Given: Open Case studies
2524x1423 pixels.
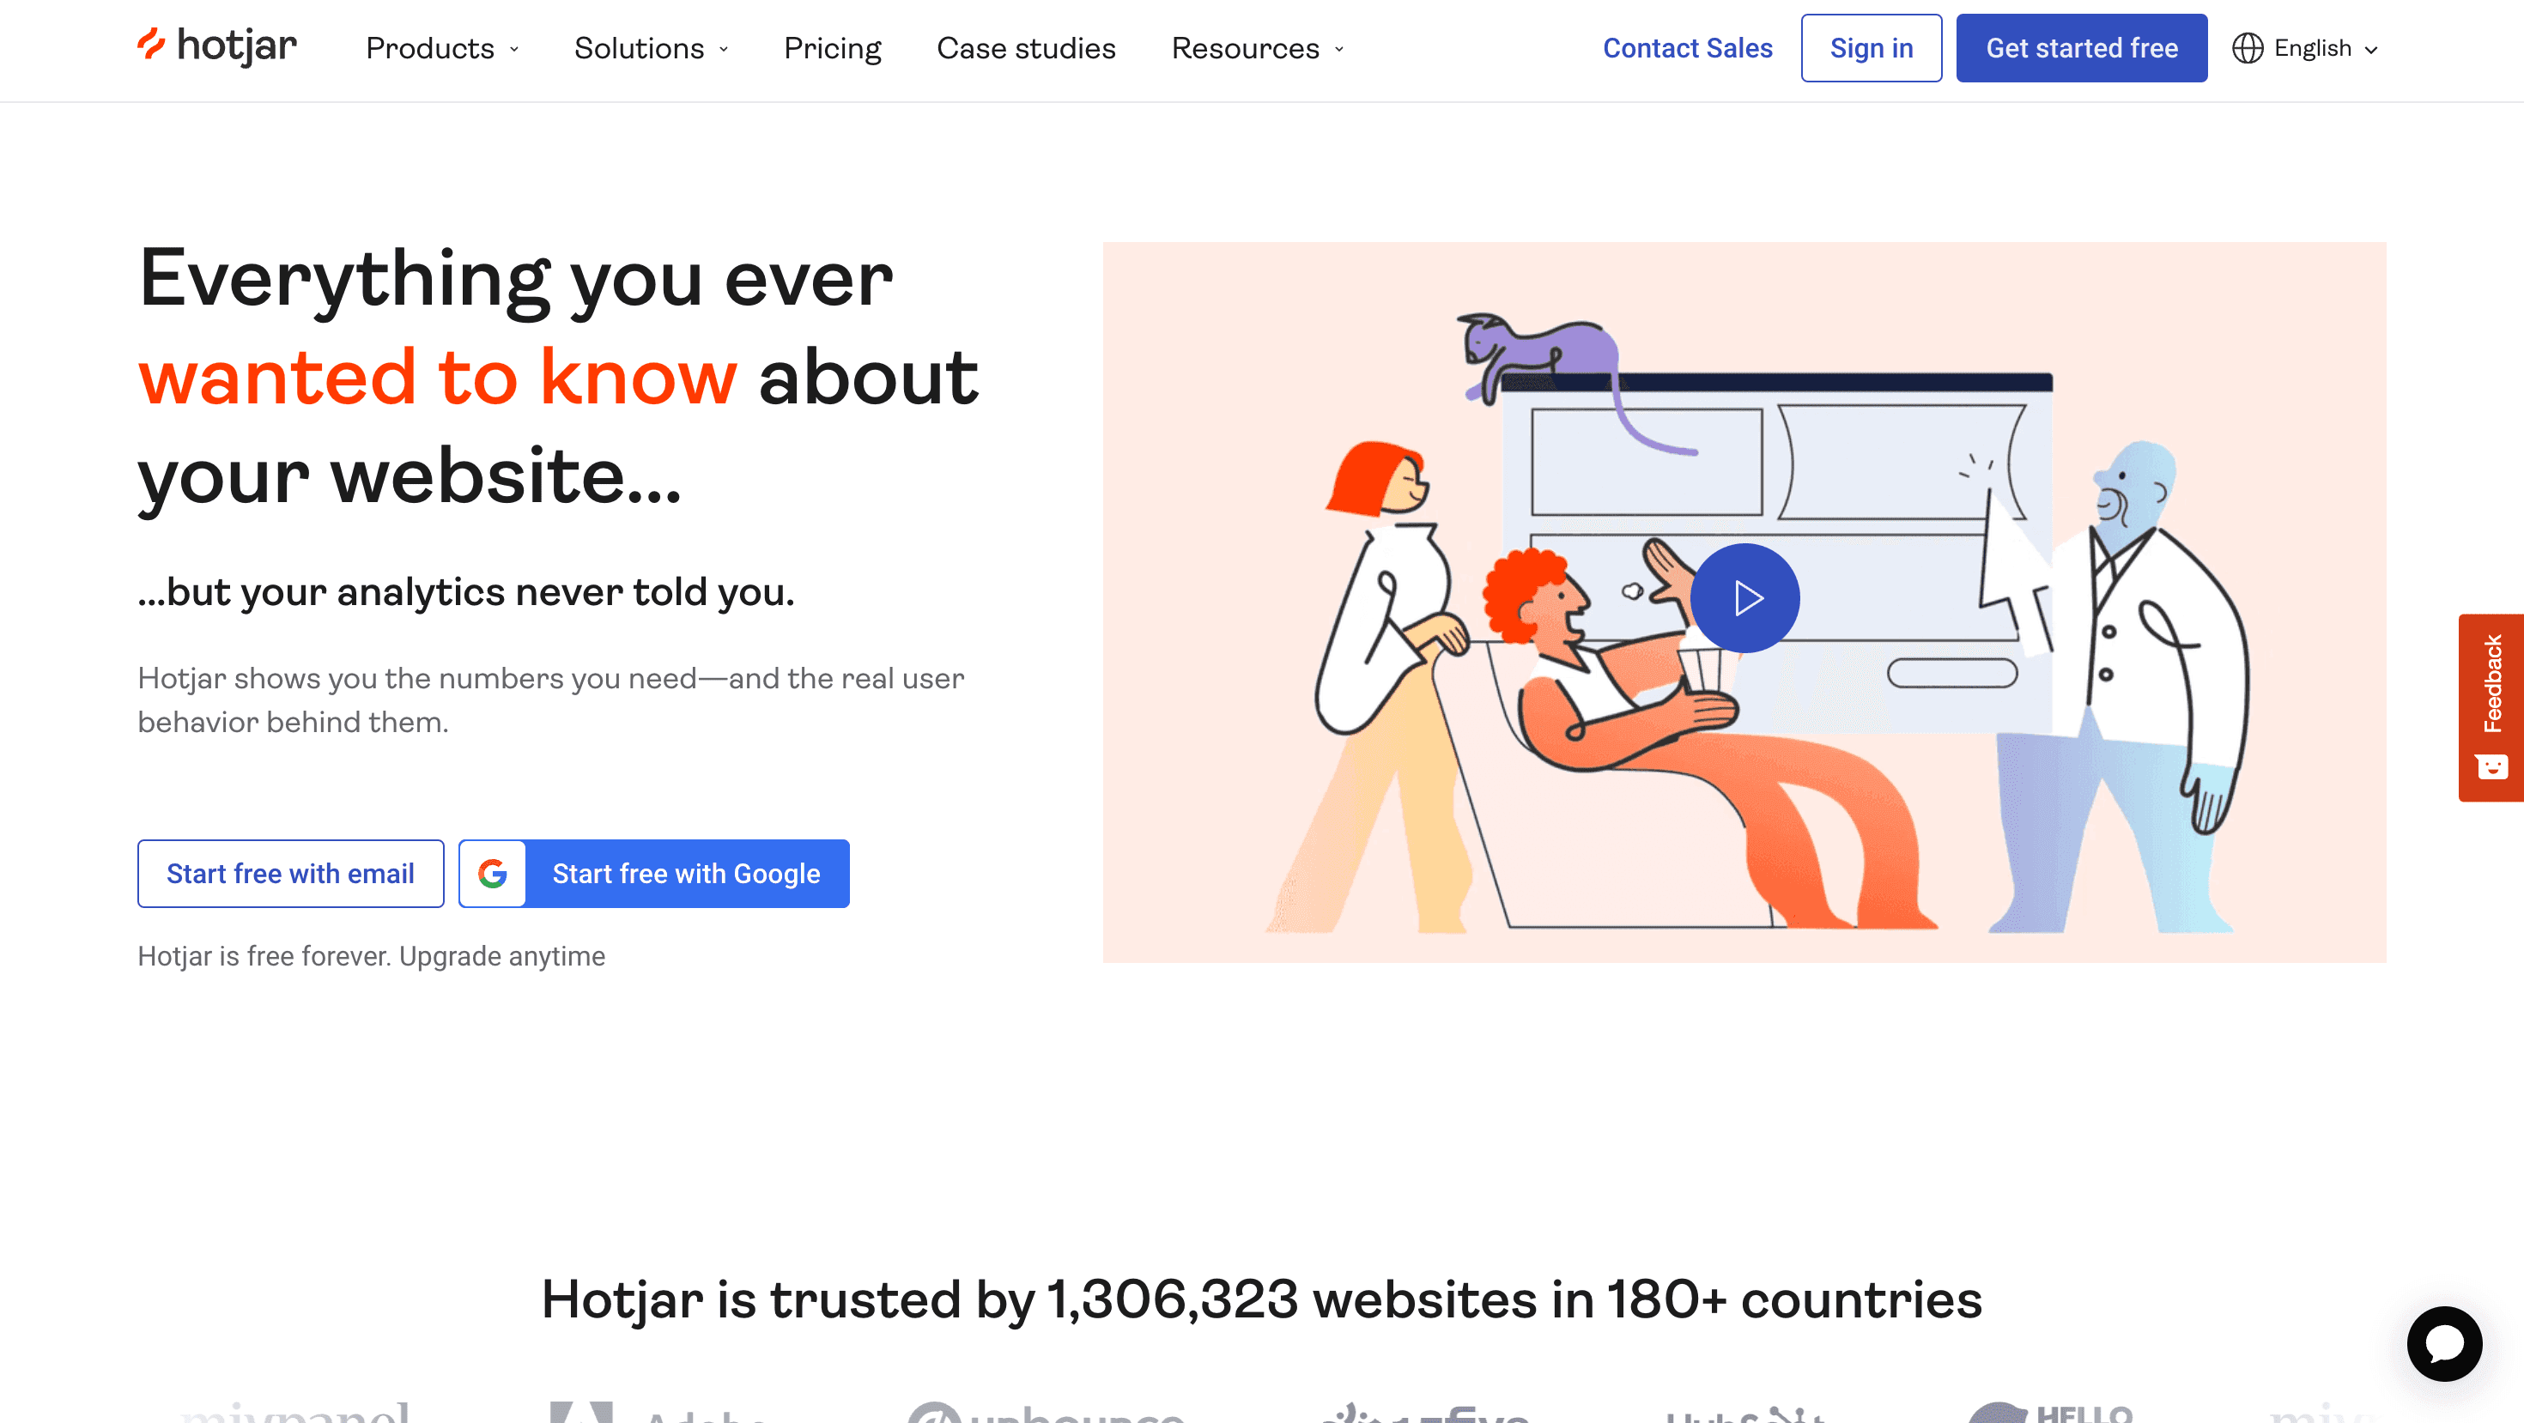Looking at the screenshot, I should click(x=1026, y=48).
